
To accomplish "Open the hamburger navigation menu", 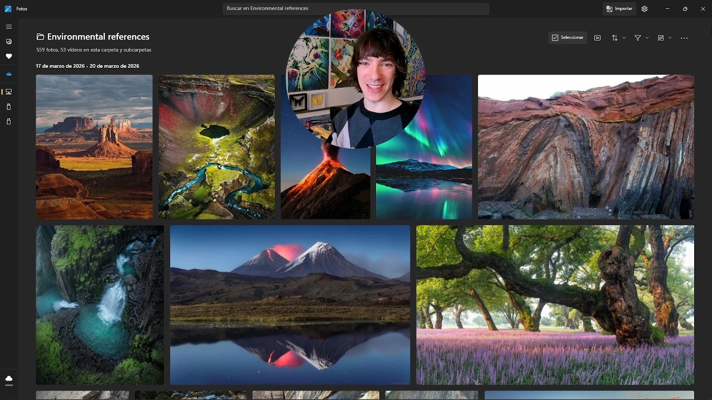I will [x=9, y=27].
